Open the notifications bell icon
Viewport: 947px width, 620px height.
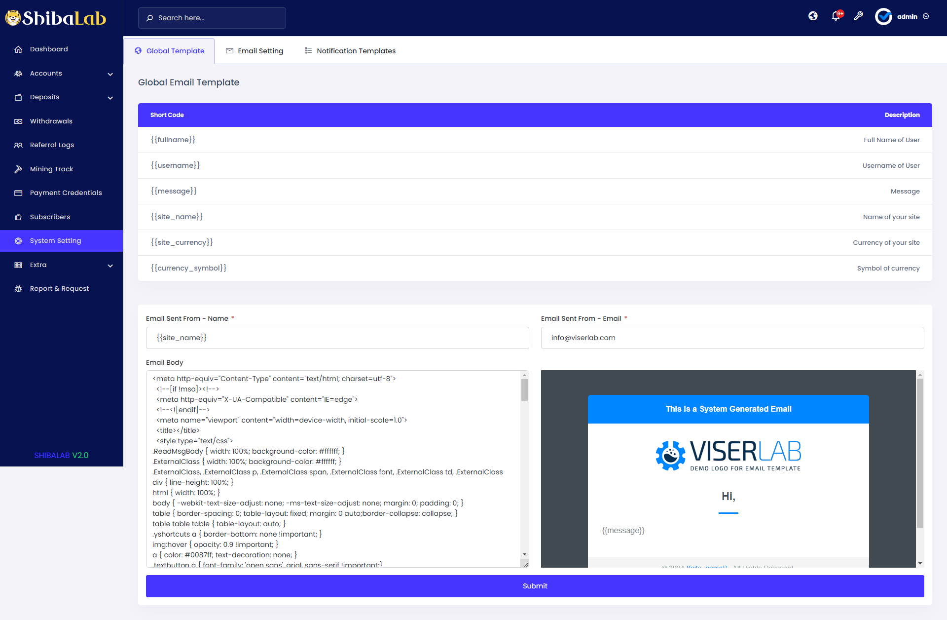[x=836, y=16]
